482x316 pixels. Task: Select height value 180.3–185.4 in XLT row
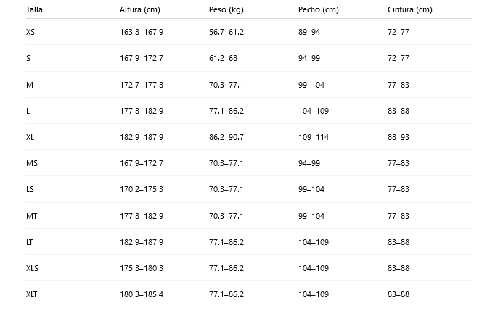click(x=142, y=294)
